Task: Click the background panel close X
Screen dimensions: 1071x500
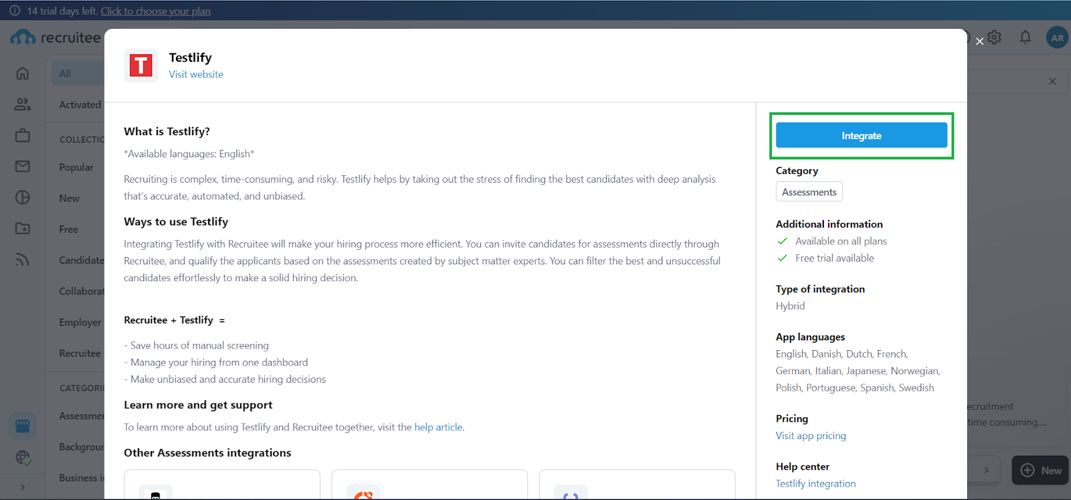Action: click(1052, 82)
